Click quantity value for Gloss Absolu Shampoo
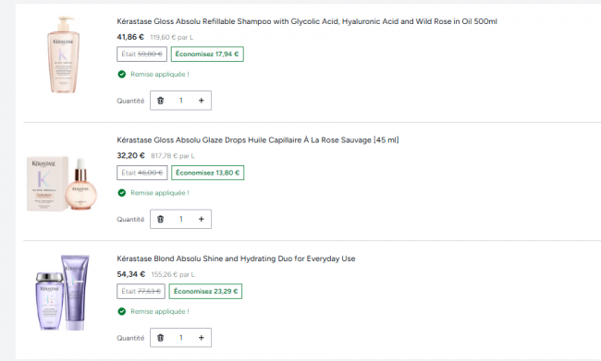 [x=181, y=101]
